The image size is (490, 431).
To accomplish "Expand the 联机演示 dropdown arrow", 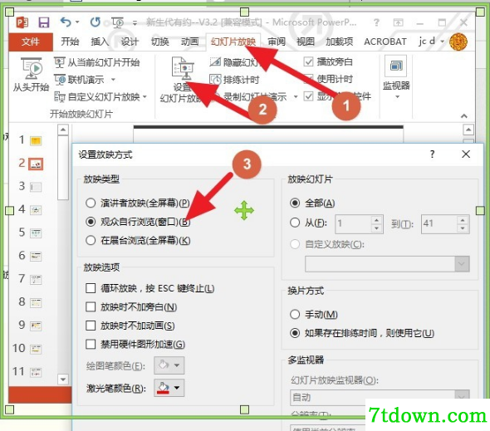I will (113, 80).
